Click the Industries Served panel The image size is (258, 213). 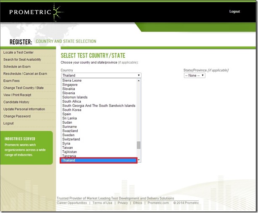pyautogui.click(x=26, y=148)
